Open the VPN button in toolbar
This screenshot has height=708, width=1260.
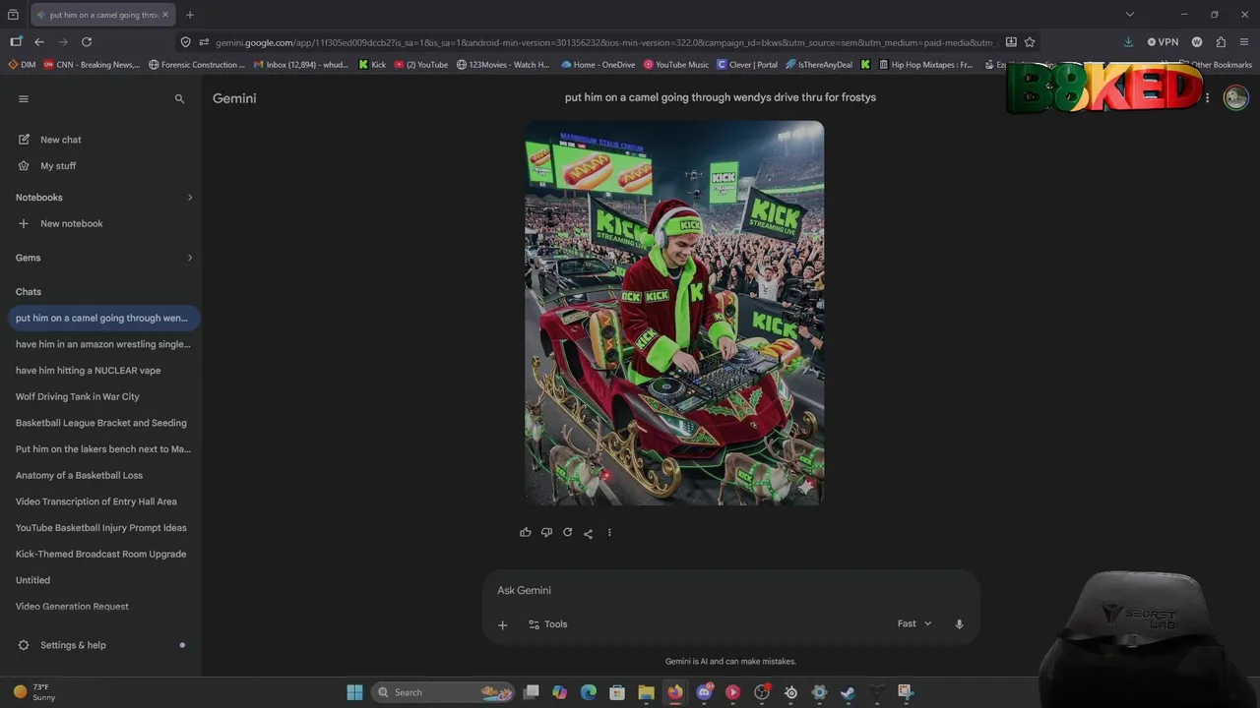1163,42
